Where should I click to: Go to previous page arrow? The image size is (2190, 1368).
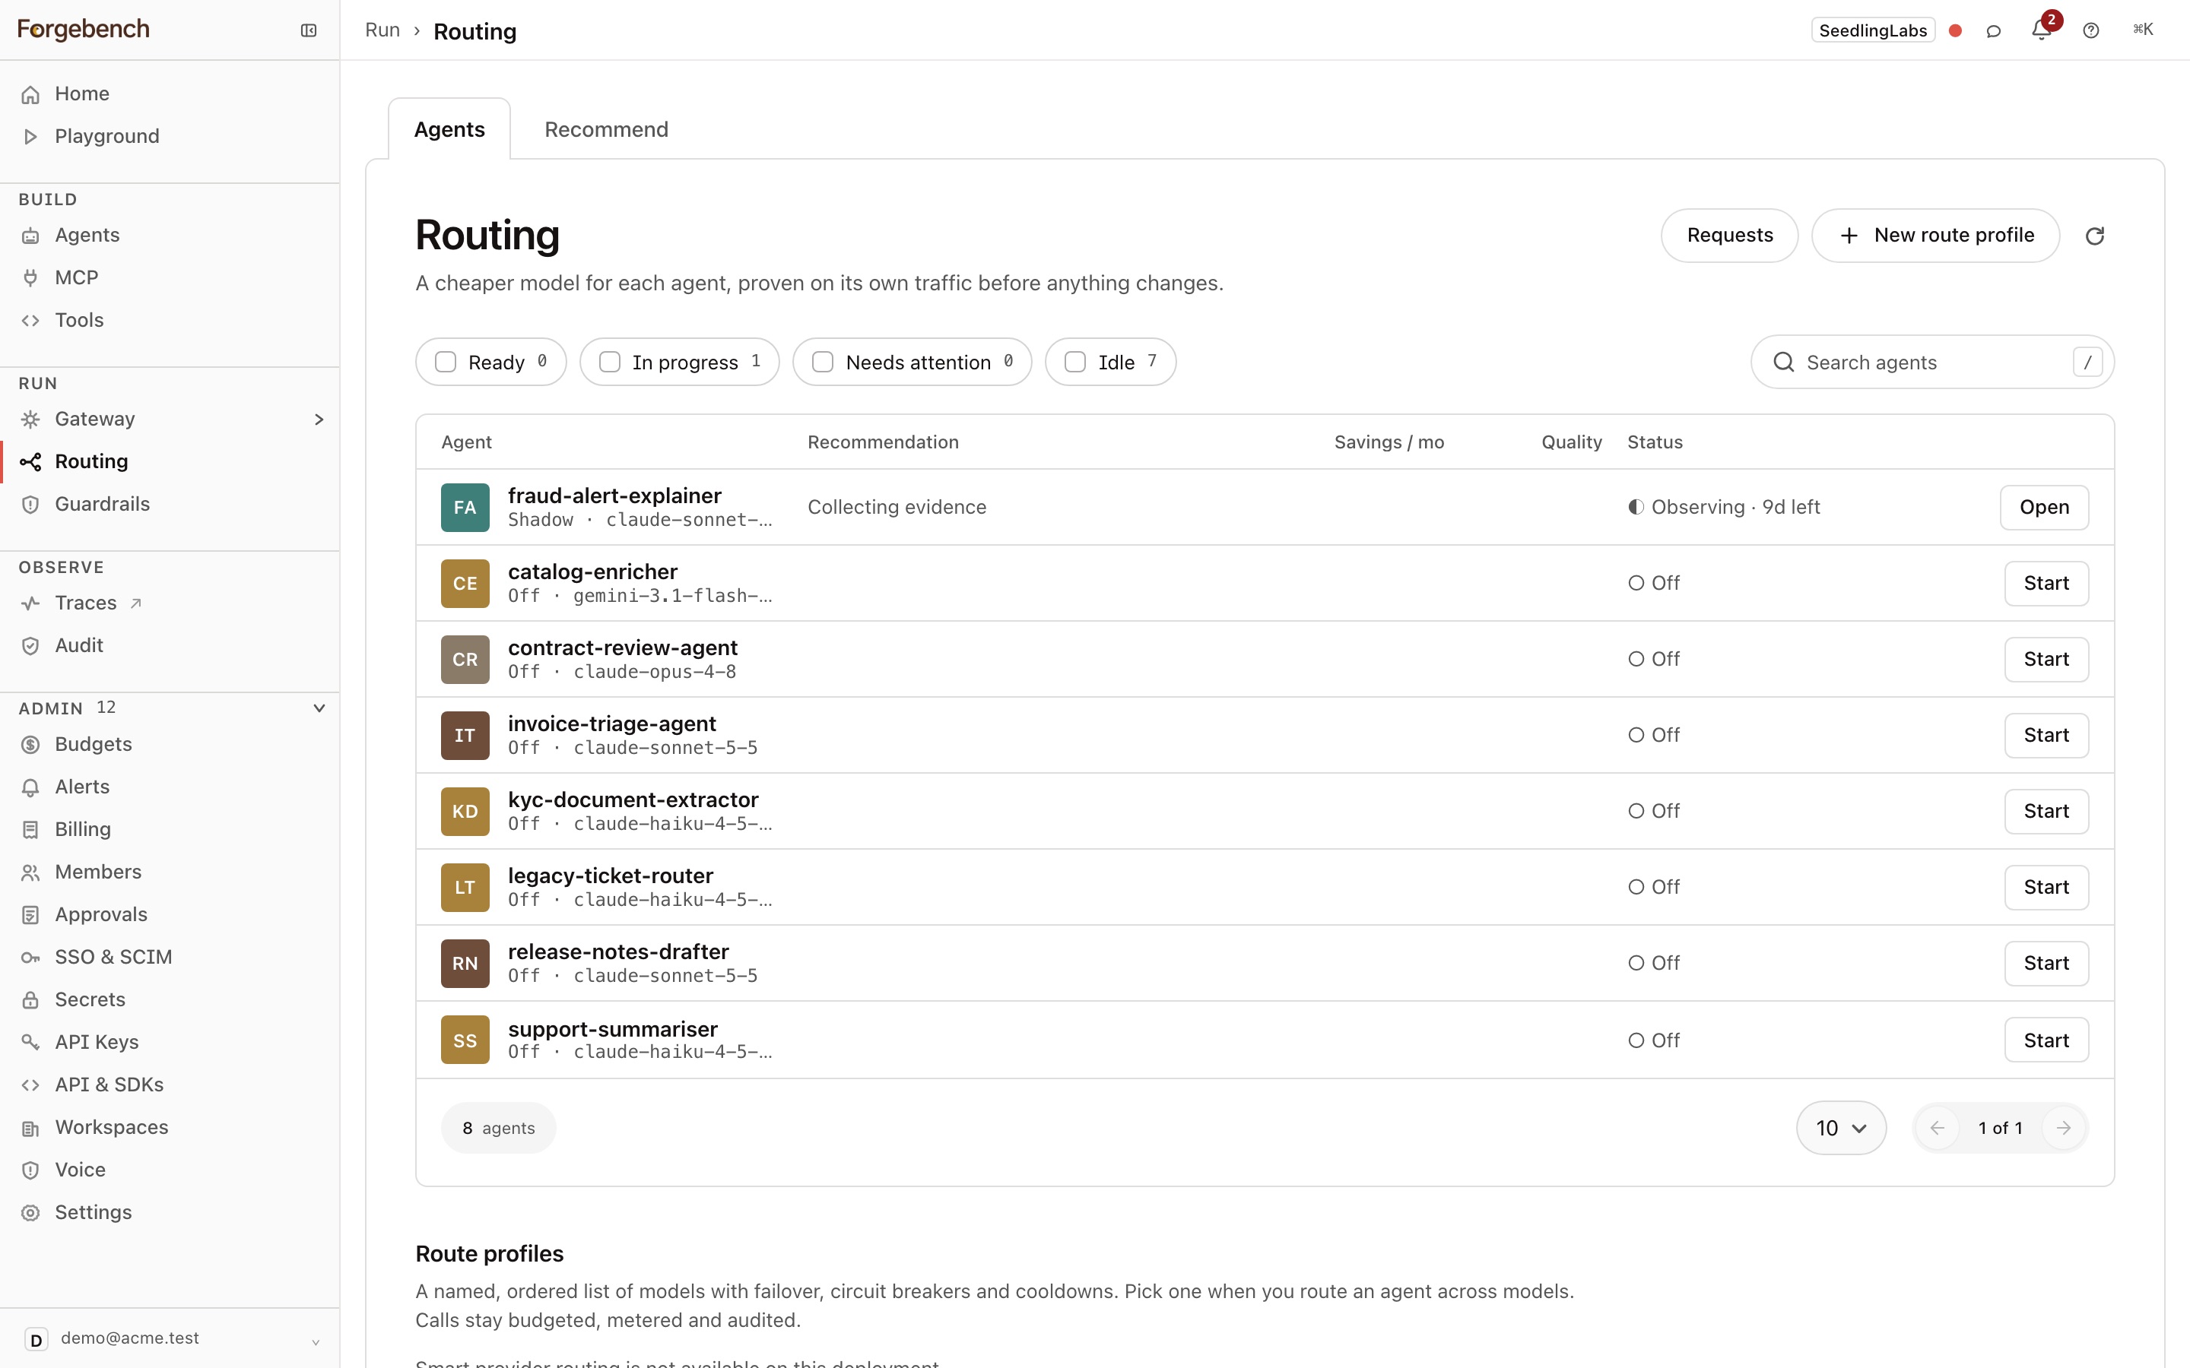pos(1938,1127)
